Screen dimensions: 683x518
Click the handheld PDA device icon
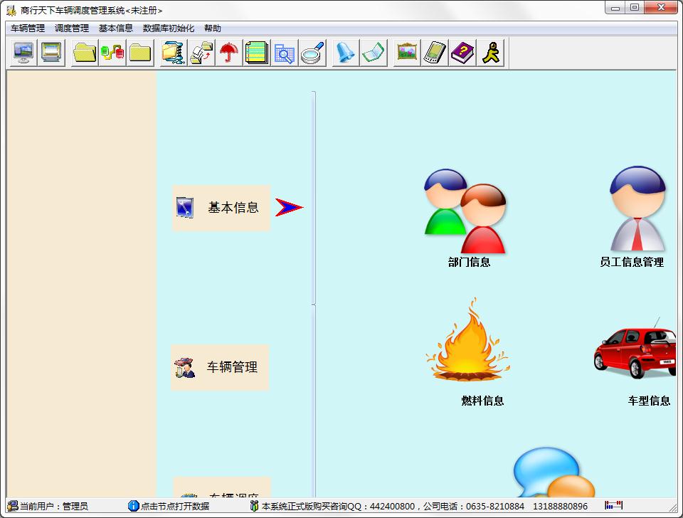435,53
